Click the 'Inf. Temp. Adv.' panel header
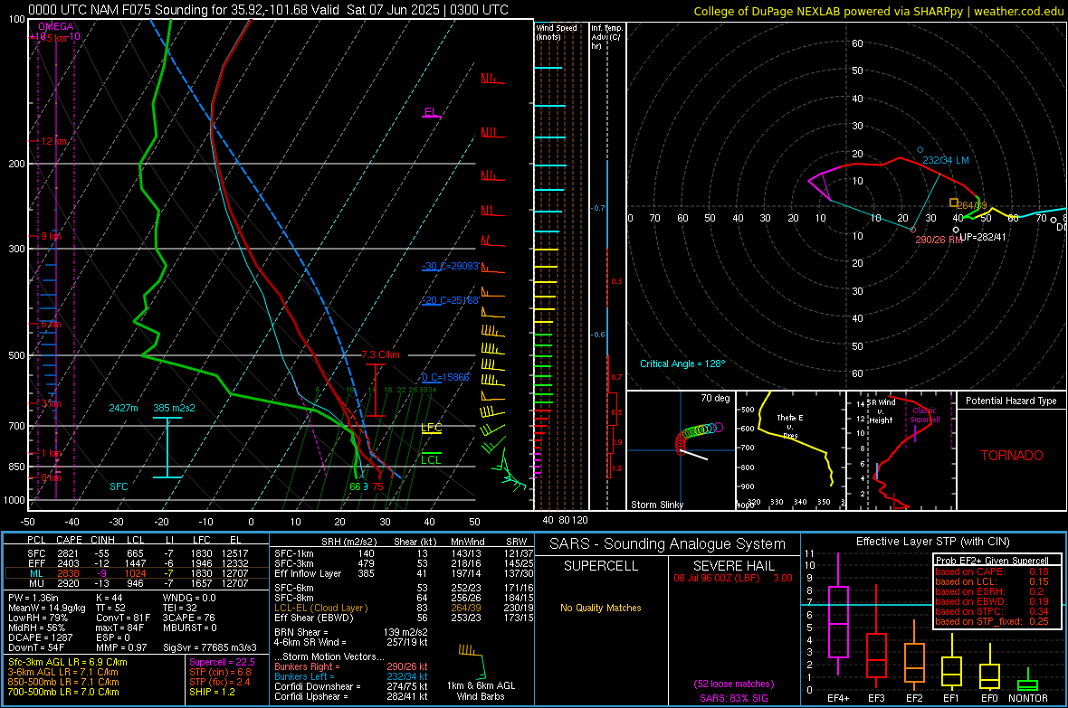 coord(606,37)
